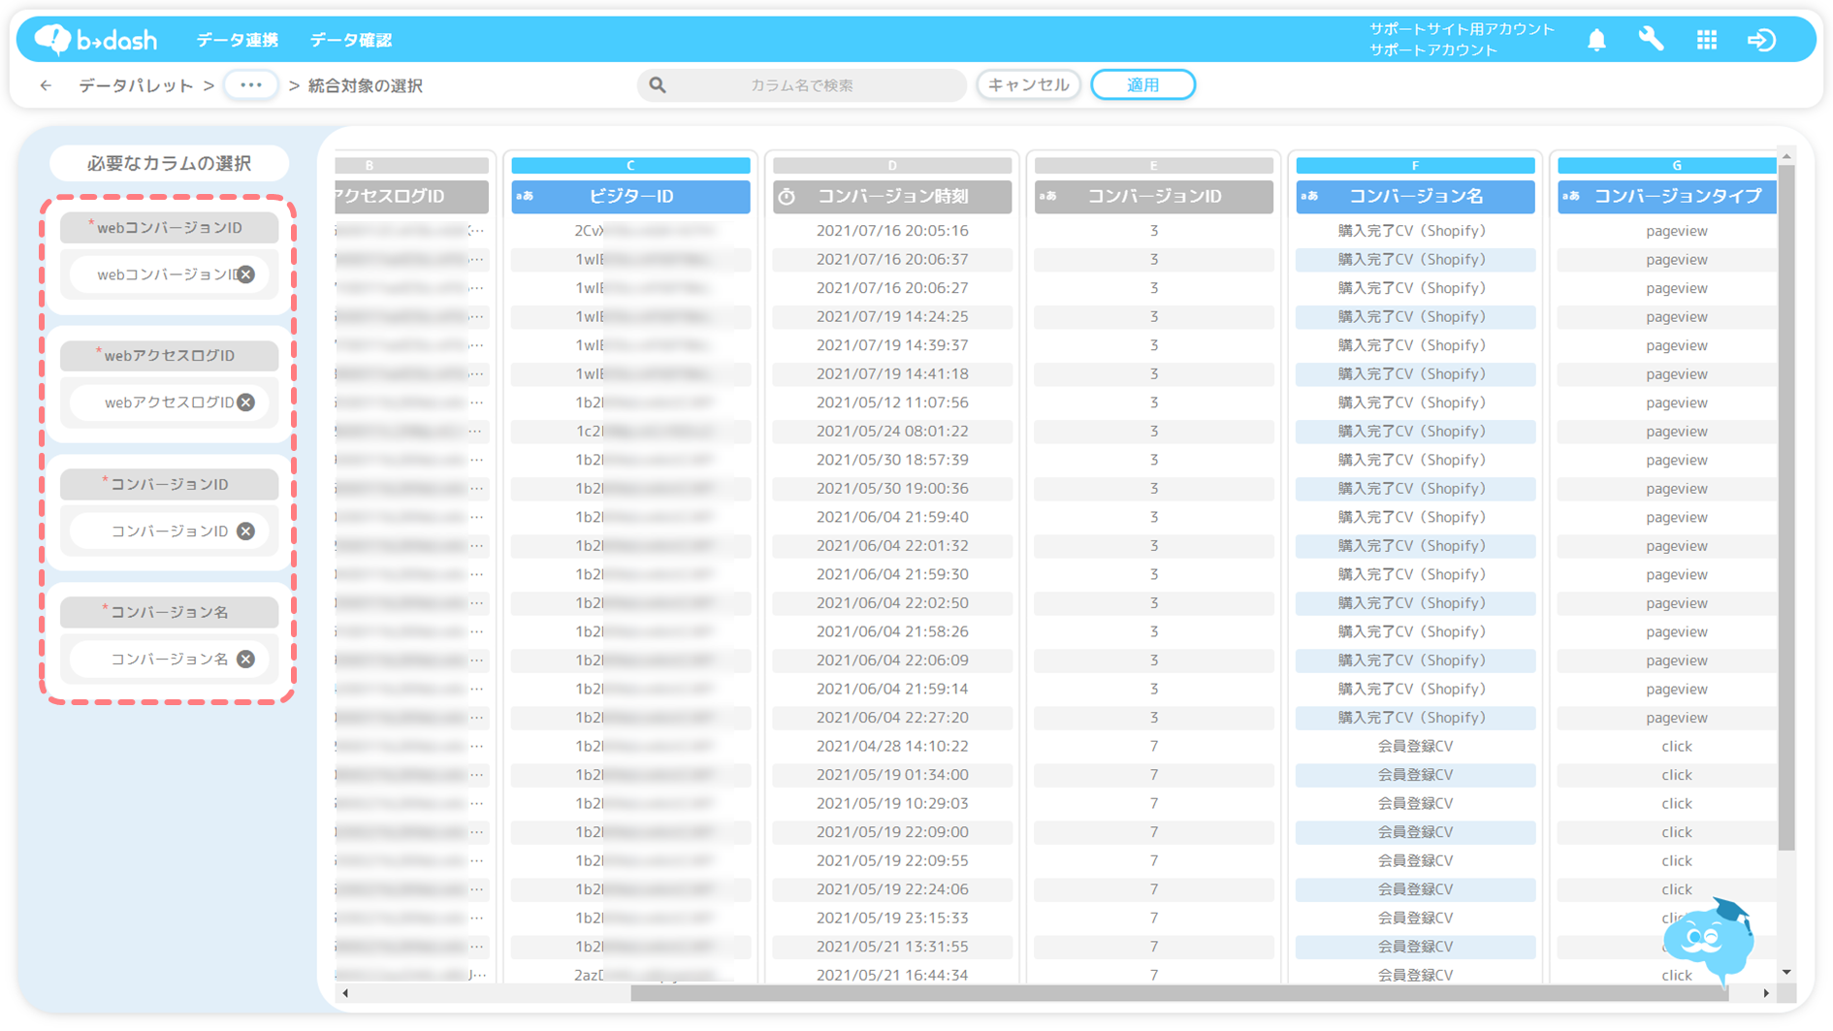
Task: Click the 適用 button
Action: [1142, 84]
